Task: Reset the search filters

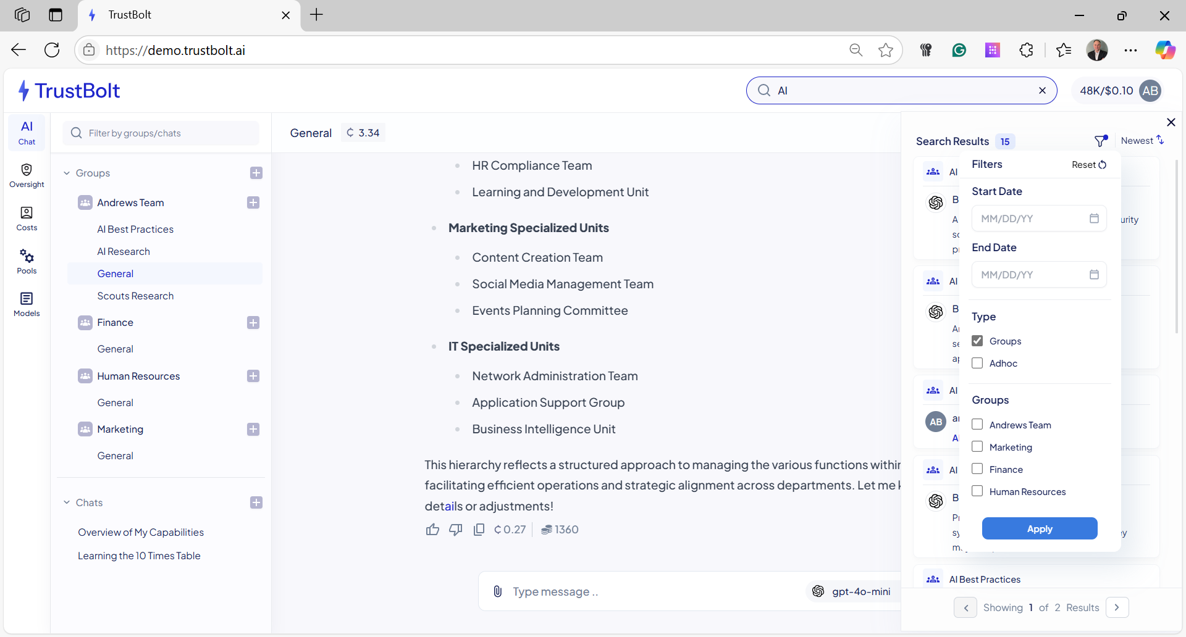Action: pos(1089,164)
